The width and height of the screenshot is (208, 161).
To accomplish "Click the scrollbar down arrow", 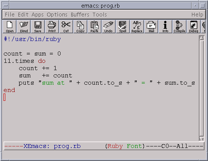I will click(x=201, y=139).
